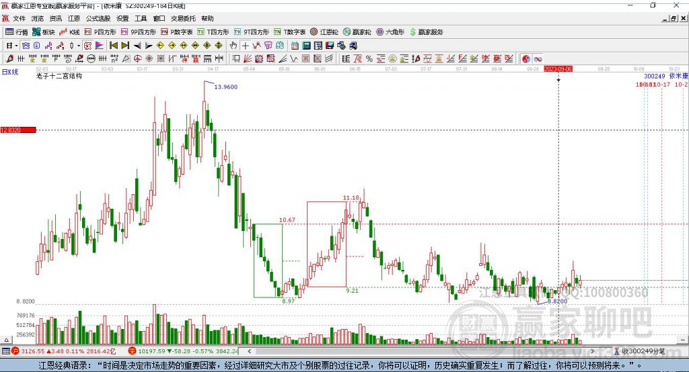Open the P数字表 number table
Screen dimensions: 689x372
[x=177, y=32]
